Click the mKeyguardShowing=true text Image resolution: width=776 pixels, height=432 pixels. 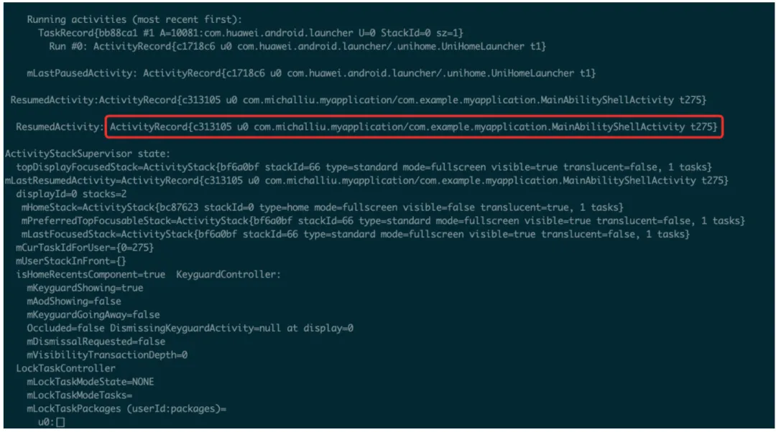[x=85, y=288]
